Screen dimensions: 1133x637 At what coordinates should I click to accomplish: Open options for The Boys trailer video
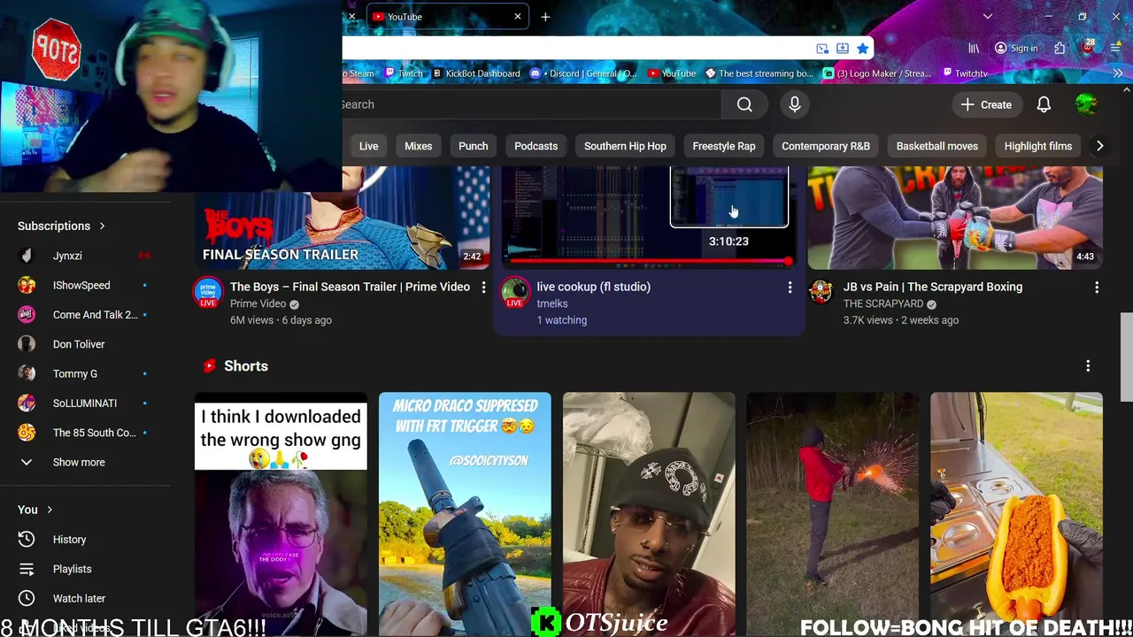tap(483, 288)
